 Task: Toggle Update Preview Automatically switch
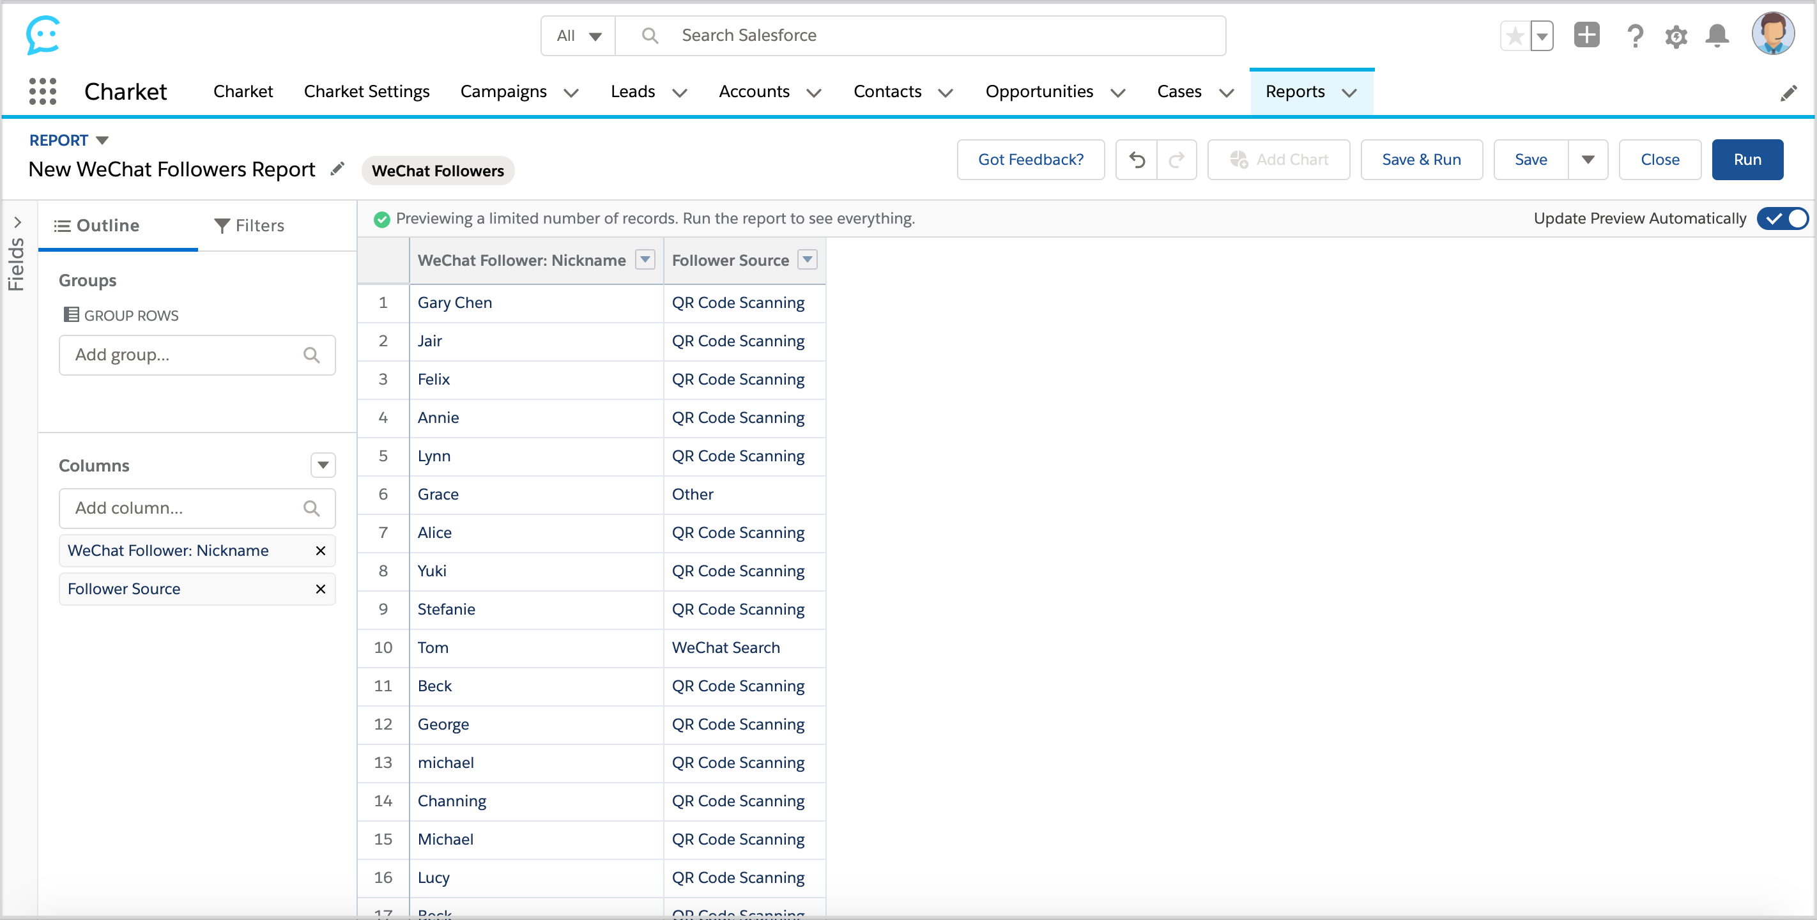tap(1782, 218)
